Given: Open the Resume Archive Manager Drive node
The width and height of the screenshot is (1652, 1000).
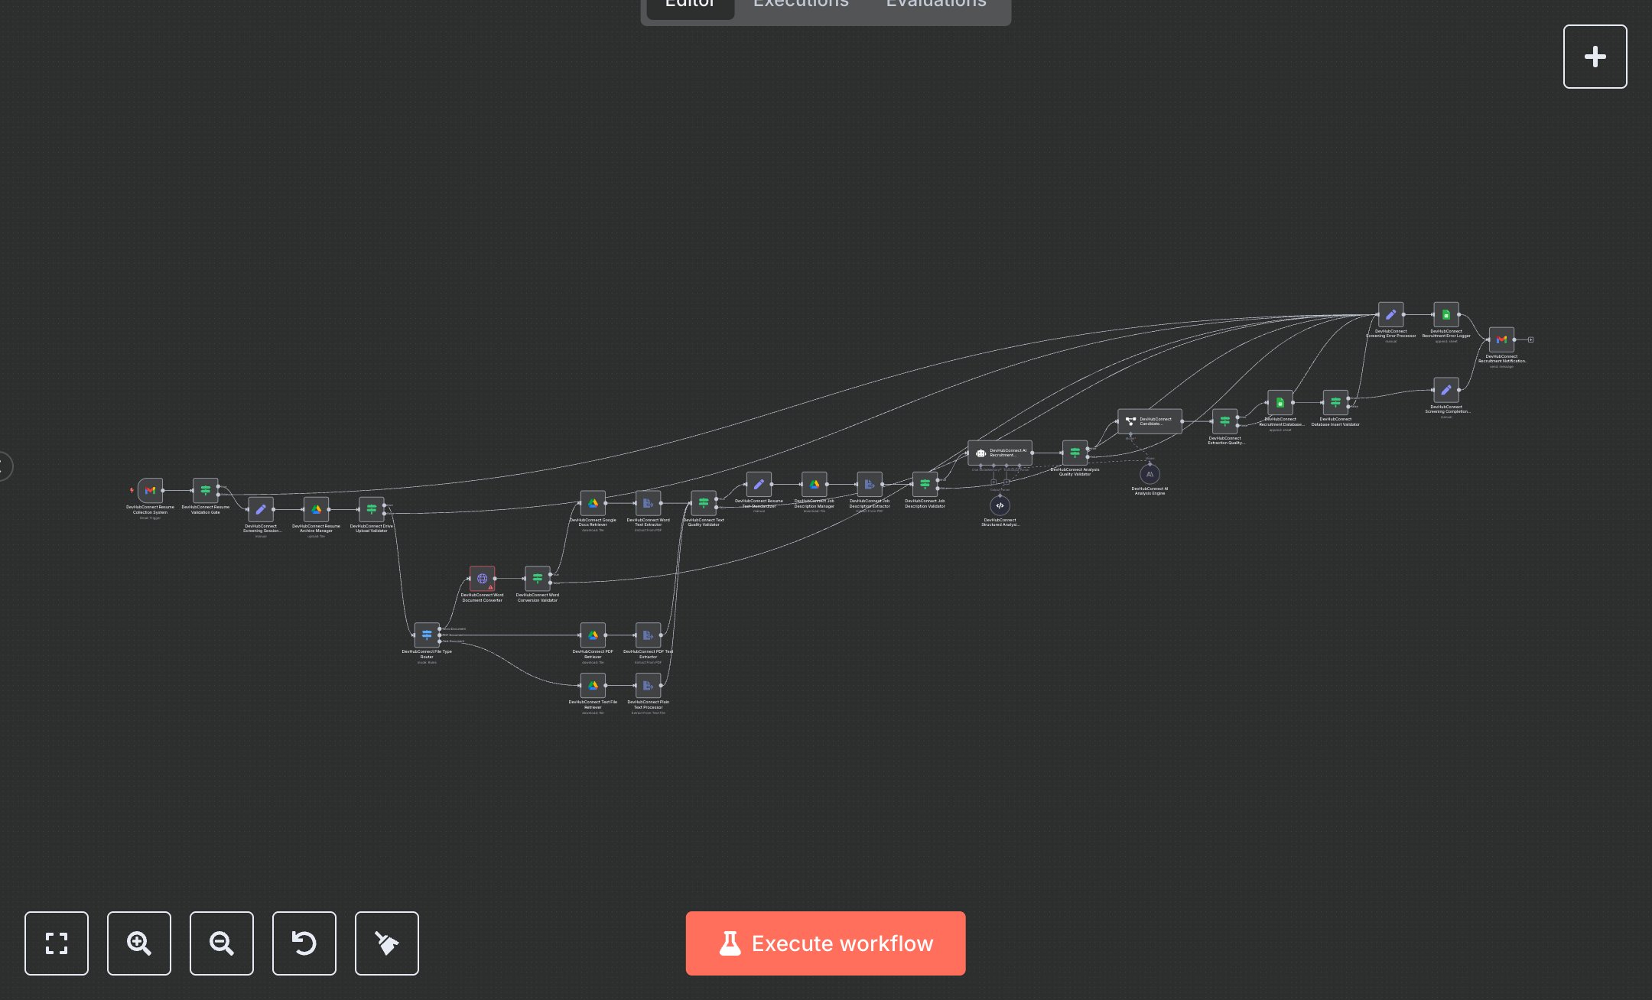Looking at the screenshot, I should tap(316, 509).
